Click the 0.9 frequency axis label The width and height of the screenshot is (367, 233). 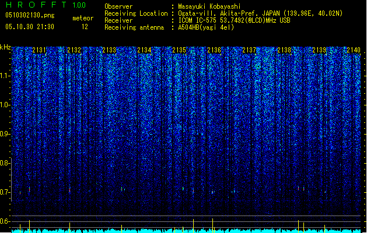pos(5,134)
